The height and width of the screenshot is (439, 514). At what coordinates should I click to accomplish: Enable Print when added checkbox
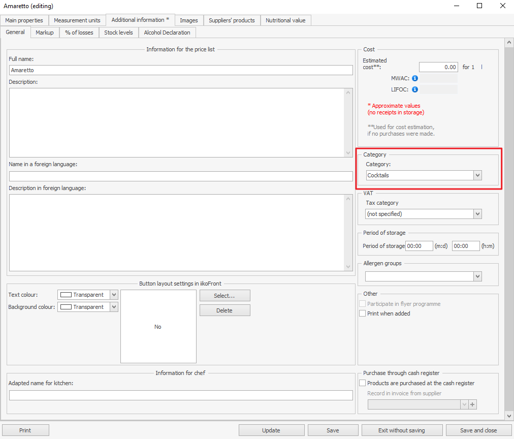pyautogui.click(x=363, y=313)
